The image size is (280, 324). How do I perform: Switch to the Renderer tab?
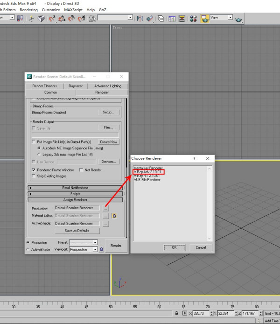click(102, 92)
